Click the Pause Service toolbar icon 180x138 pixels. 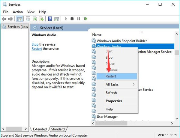pyautogui.click(x=79, y=19)
